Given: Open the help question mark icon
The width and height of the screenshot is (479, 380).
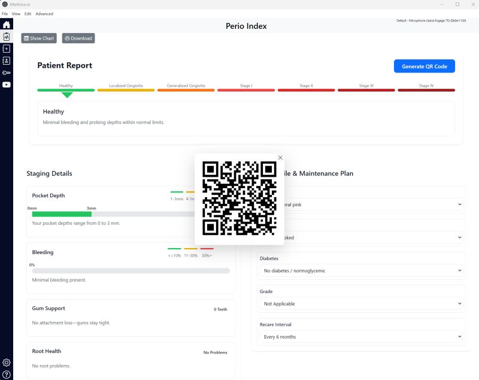Looking at the screenshot, I should coord(7,375).
